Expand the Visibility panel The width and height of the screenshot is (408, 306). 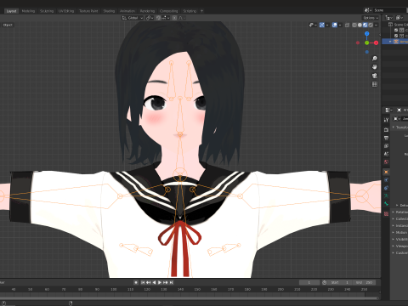pos(400,239)
